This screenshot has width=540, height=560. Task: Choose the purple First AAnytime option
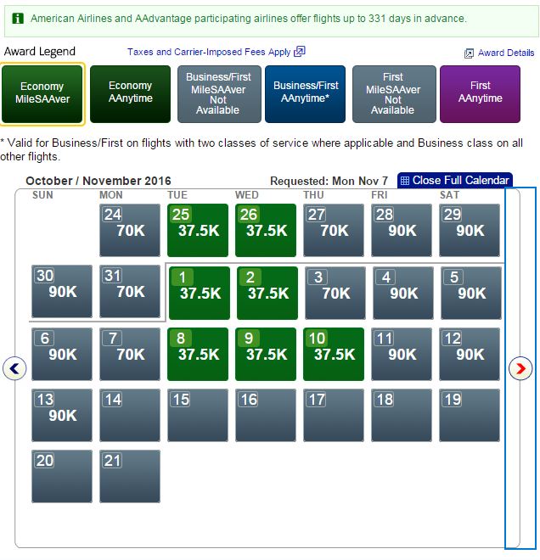tap(480, 92)
